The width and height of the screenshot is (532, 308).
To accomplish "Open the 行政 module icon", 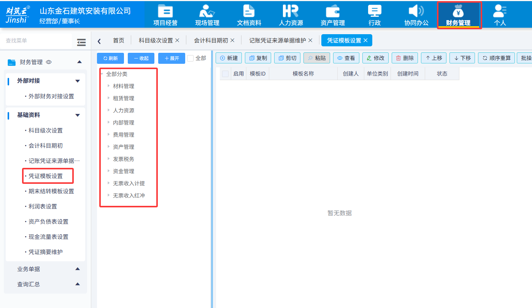I will click(x=375, y=11).
